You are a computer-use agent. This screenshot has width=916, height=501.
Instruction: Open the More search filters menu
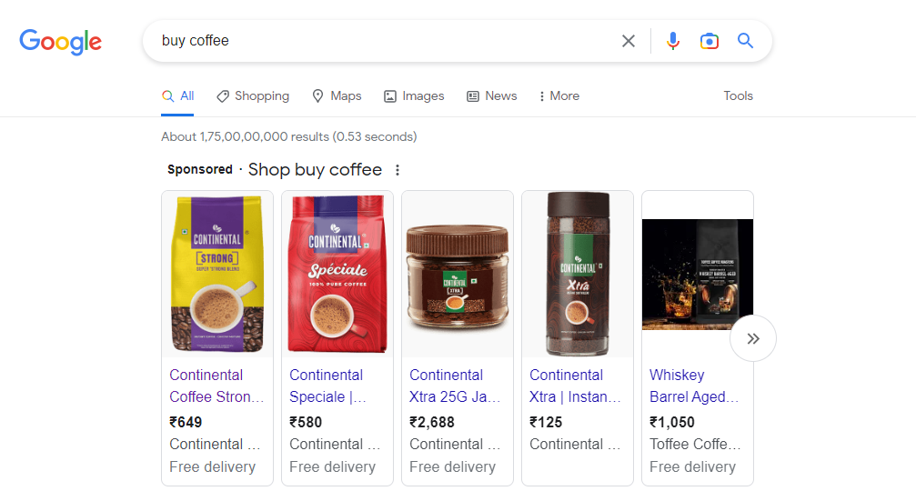click(559, 95)
